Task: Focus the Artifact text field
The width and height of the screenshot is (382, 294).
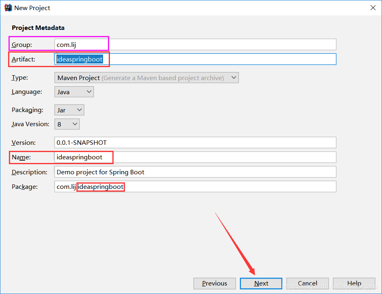Action: [195, 59]
